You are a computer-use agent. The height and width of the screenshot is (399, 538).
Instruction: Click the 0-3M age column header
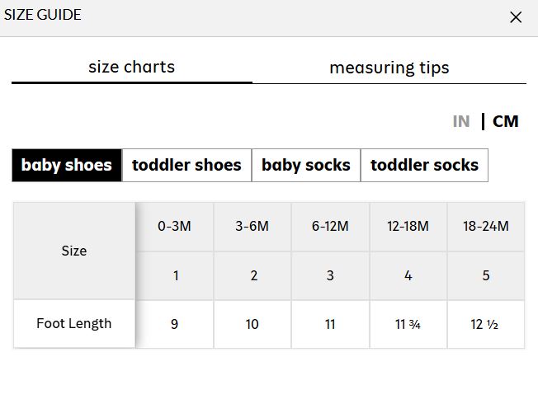[175, 226]
